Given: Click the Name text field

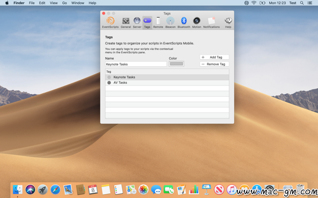Looking at the screenshot, I should pos(136,64).
